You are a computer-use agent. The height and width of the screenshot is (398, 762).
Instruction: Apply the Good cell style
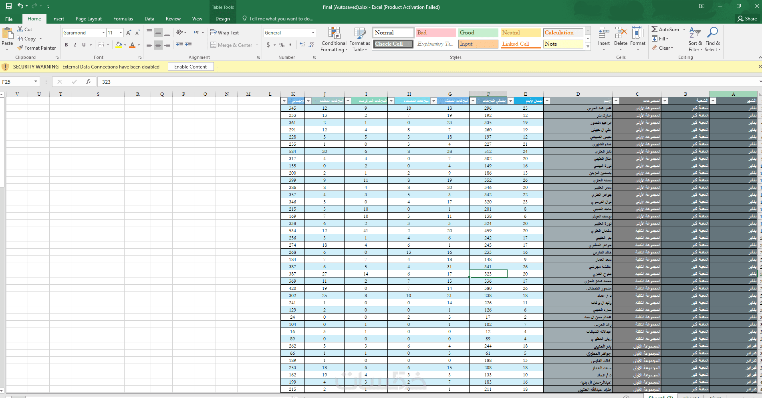tap(478, 33)
